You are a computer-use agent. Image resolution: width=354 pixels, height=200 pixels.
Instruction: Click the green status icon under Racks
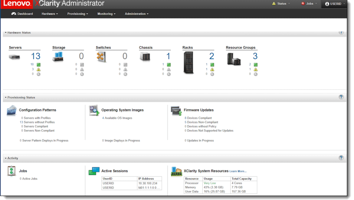[212, 65]
